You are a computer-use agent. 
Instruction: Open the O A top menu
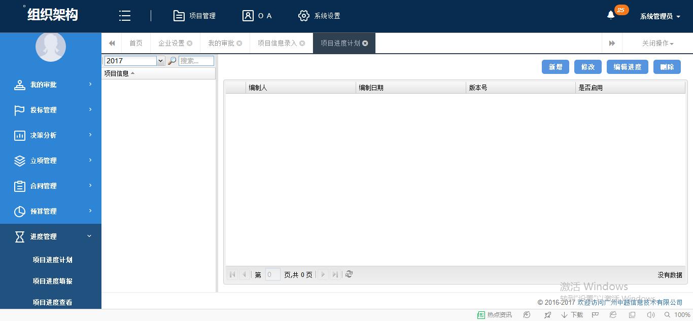(x=257, y=16)
